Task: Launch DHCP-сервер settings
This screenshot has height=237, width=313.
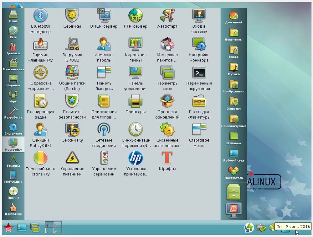Action: [104, 19]
